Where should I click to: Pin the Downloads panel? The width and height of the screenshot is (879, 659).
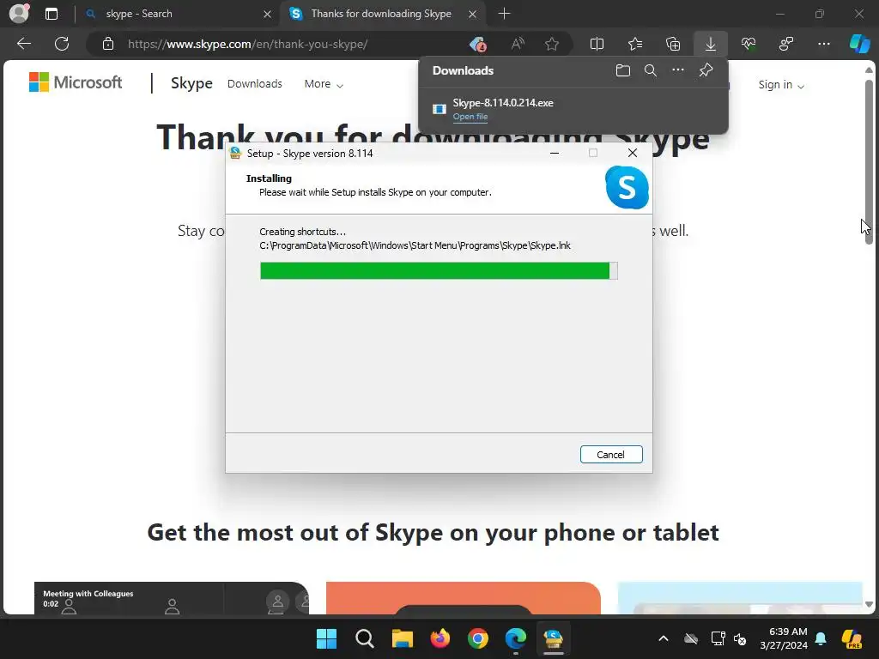[706, 70]
